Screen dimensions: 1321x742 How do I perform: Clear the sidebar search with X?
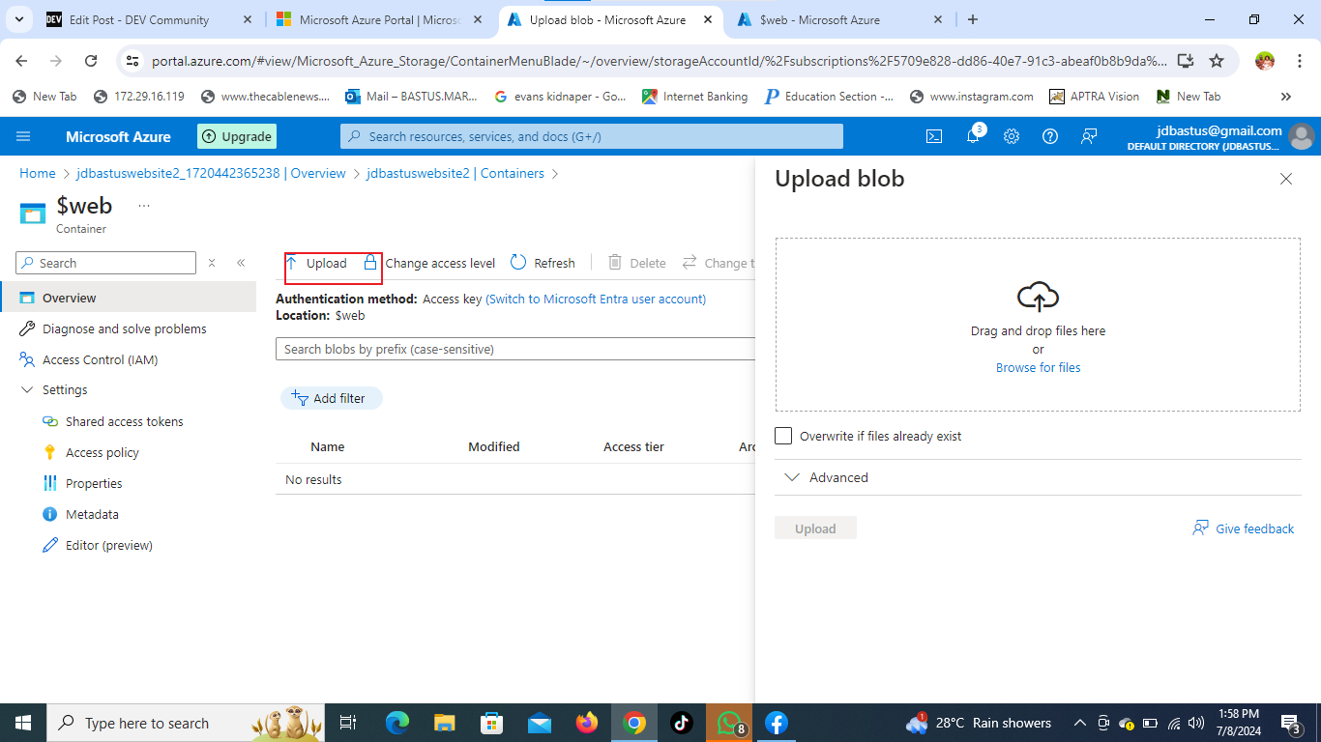tap(212, 263)
